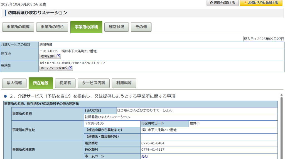This screenshot has width=285, height=159.
Task: Go to the 運営状況 tab
Action: point(116,27)
